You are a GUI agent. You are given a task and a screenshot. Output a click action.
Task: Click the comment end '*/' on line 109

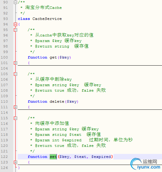point(32,96)
